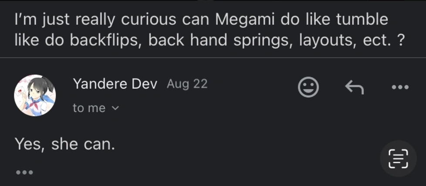This screenshot has width=426, height=186.
Task: Tap the word "curious" in the message
Action: pyautogui.click(x=149, y=20)
